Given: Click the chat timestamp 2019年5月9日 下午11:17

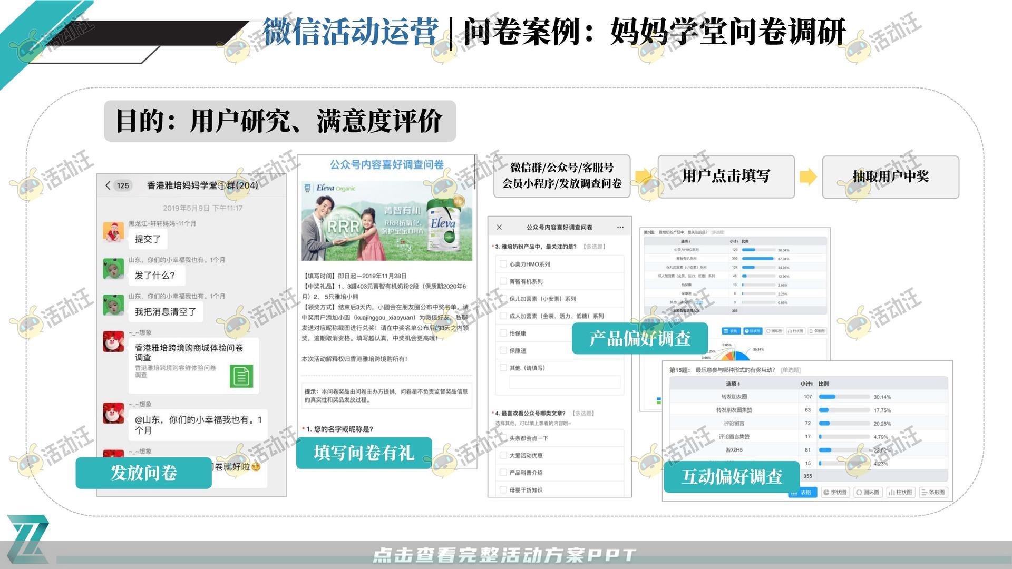Looking at the screenshot, I should click(x=202, y=208).
